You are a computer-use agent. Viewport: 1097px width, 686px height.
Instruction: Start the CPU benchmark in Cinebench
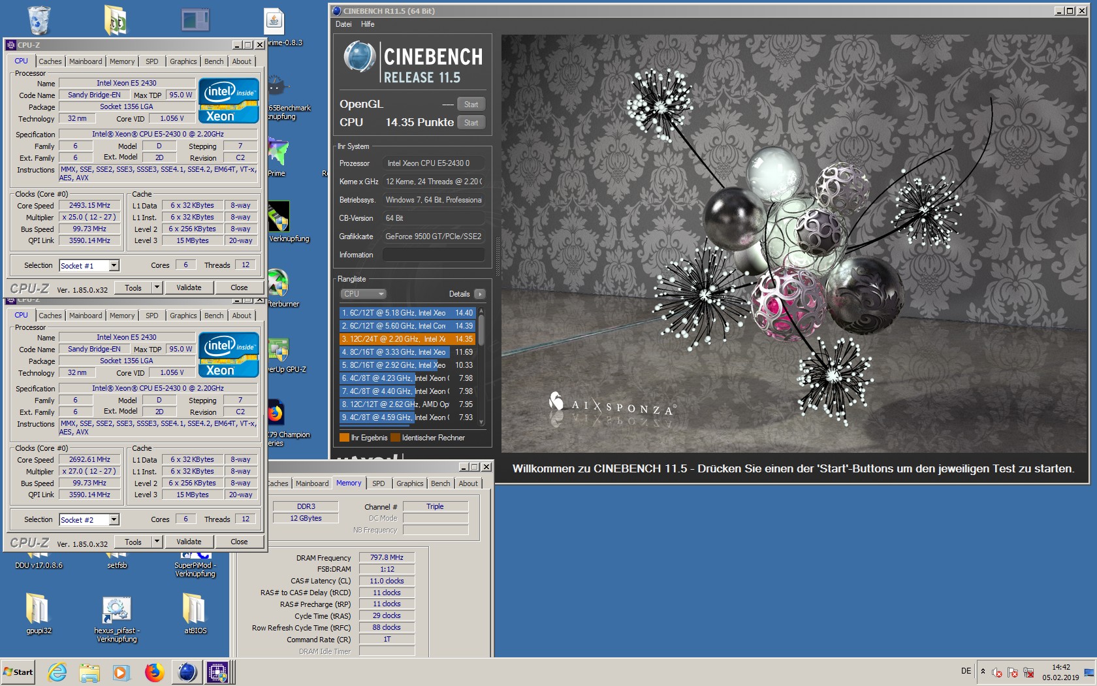[471, 123]
